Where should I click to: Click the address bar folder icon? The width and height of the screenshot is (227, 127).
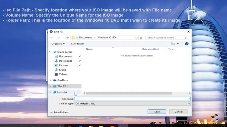pyautogui.click(x=73, y=38)
